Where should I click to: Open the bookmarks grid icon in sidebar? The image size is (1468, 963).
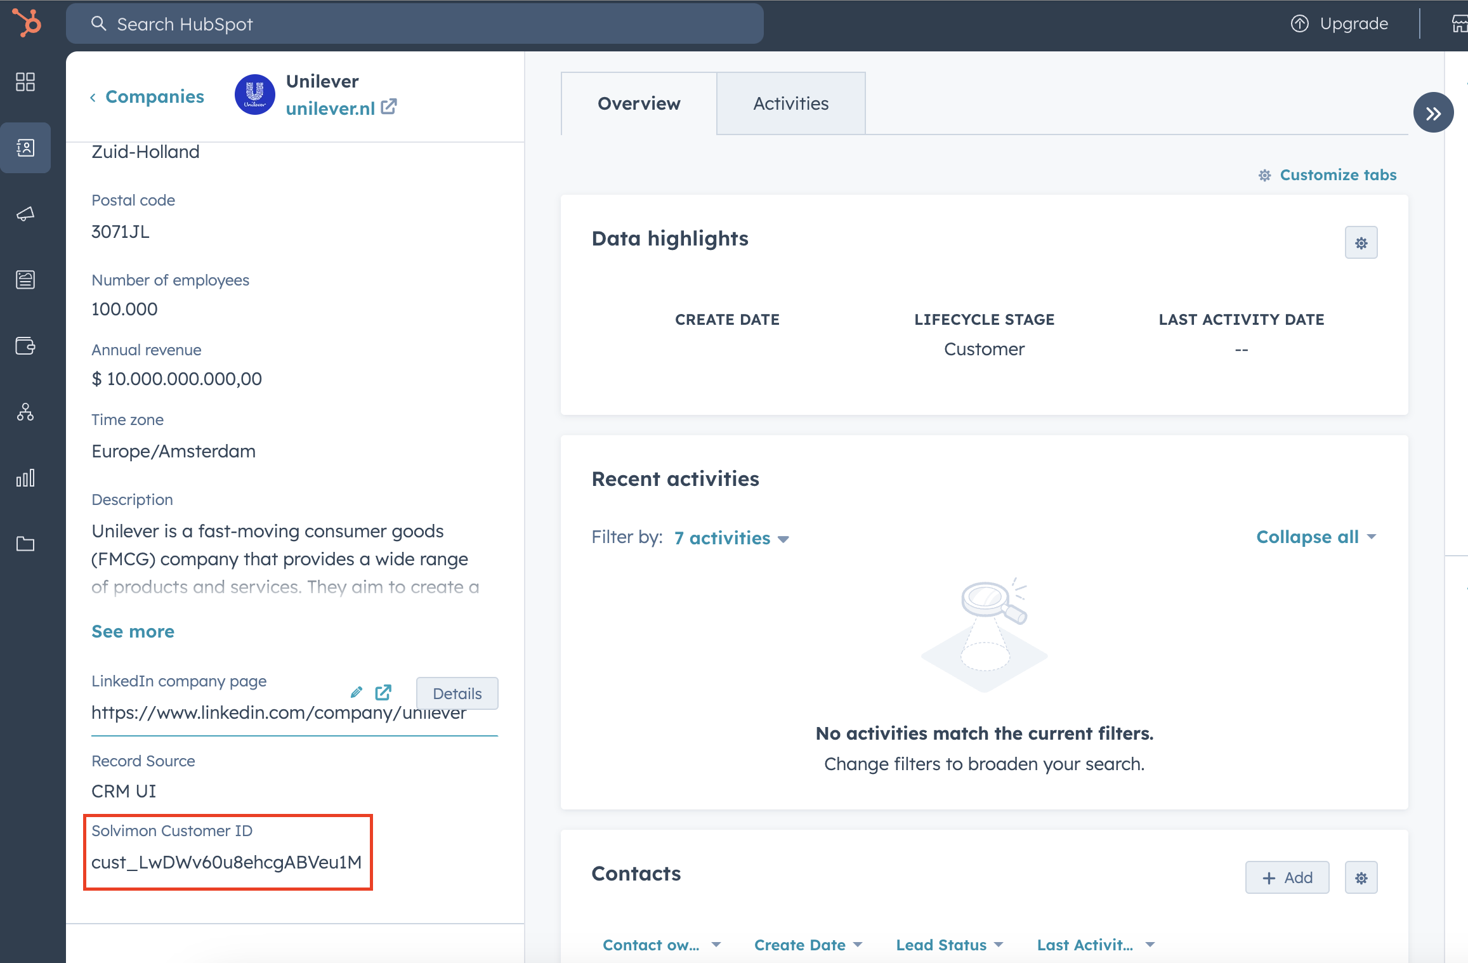tap(25, 82)
